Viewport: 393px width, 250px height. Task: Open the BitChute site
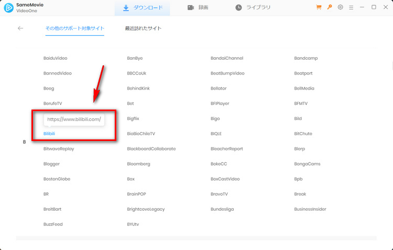[x=303, y=134]
